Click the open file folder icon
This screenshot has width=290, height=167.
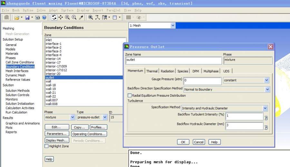(x=16, y=17)
